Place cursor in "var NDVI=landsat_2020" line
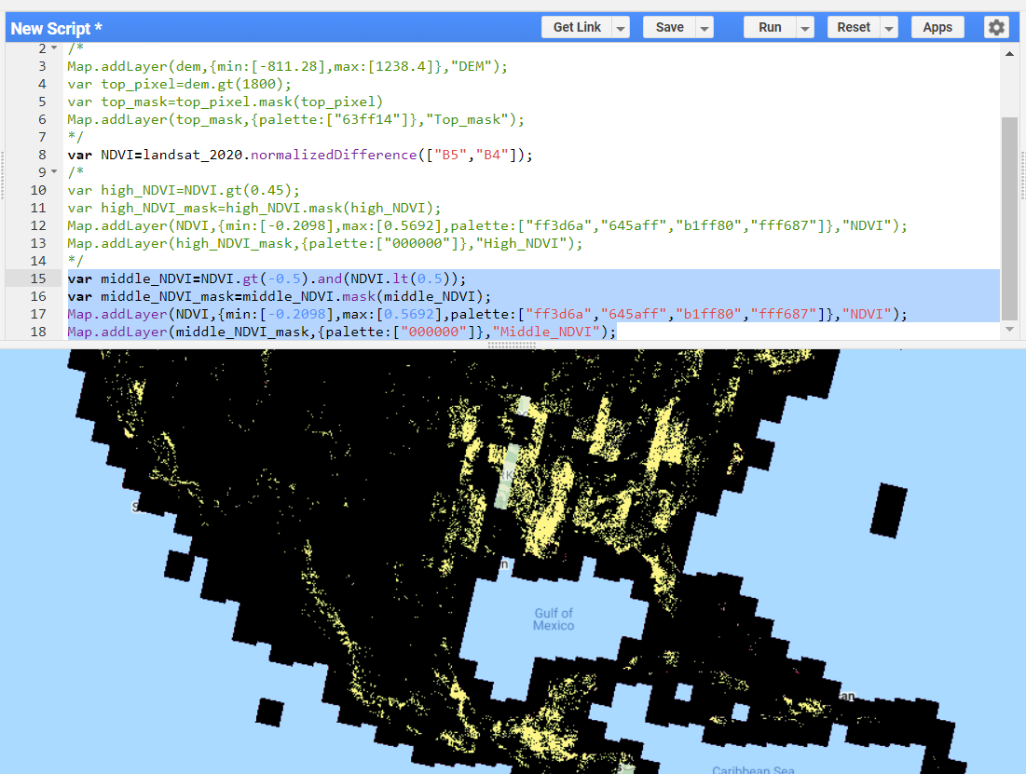Screen dimensions: 1026x774 (x=300, y=155)
